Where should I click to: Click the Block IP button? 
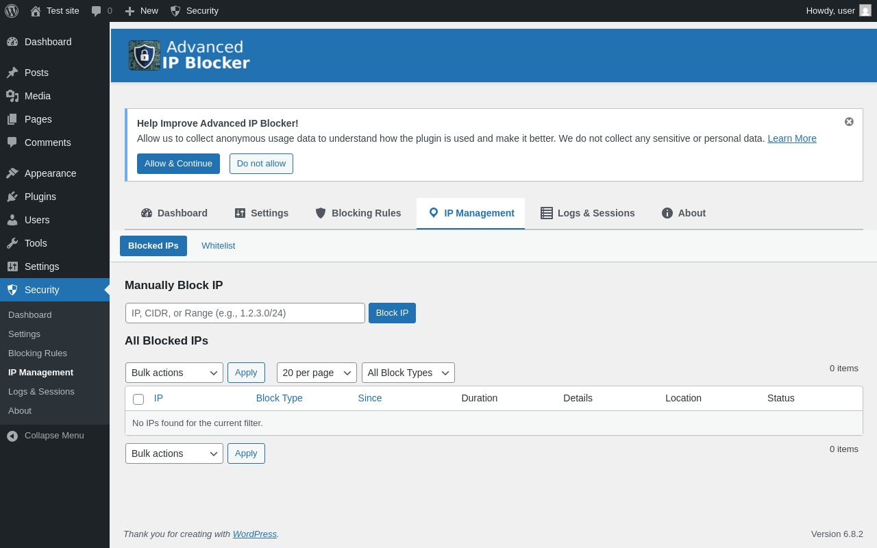click(x=392, y=313)
